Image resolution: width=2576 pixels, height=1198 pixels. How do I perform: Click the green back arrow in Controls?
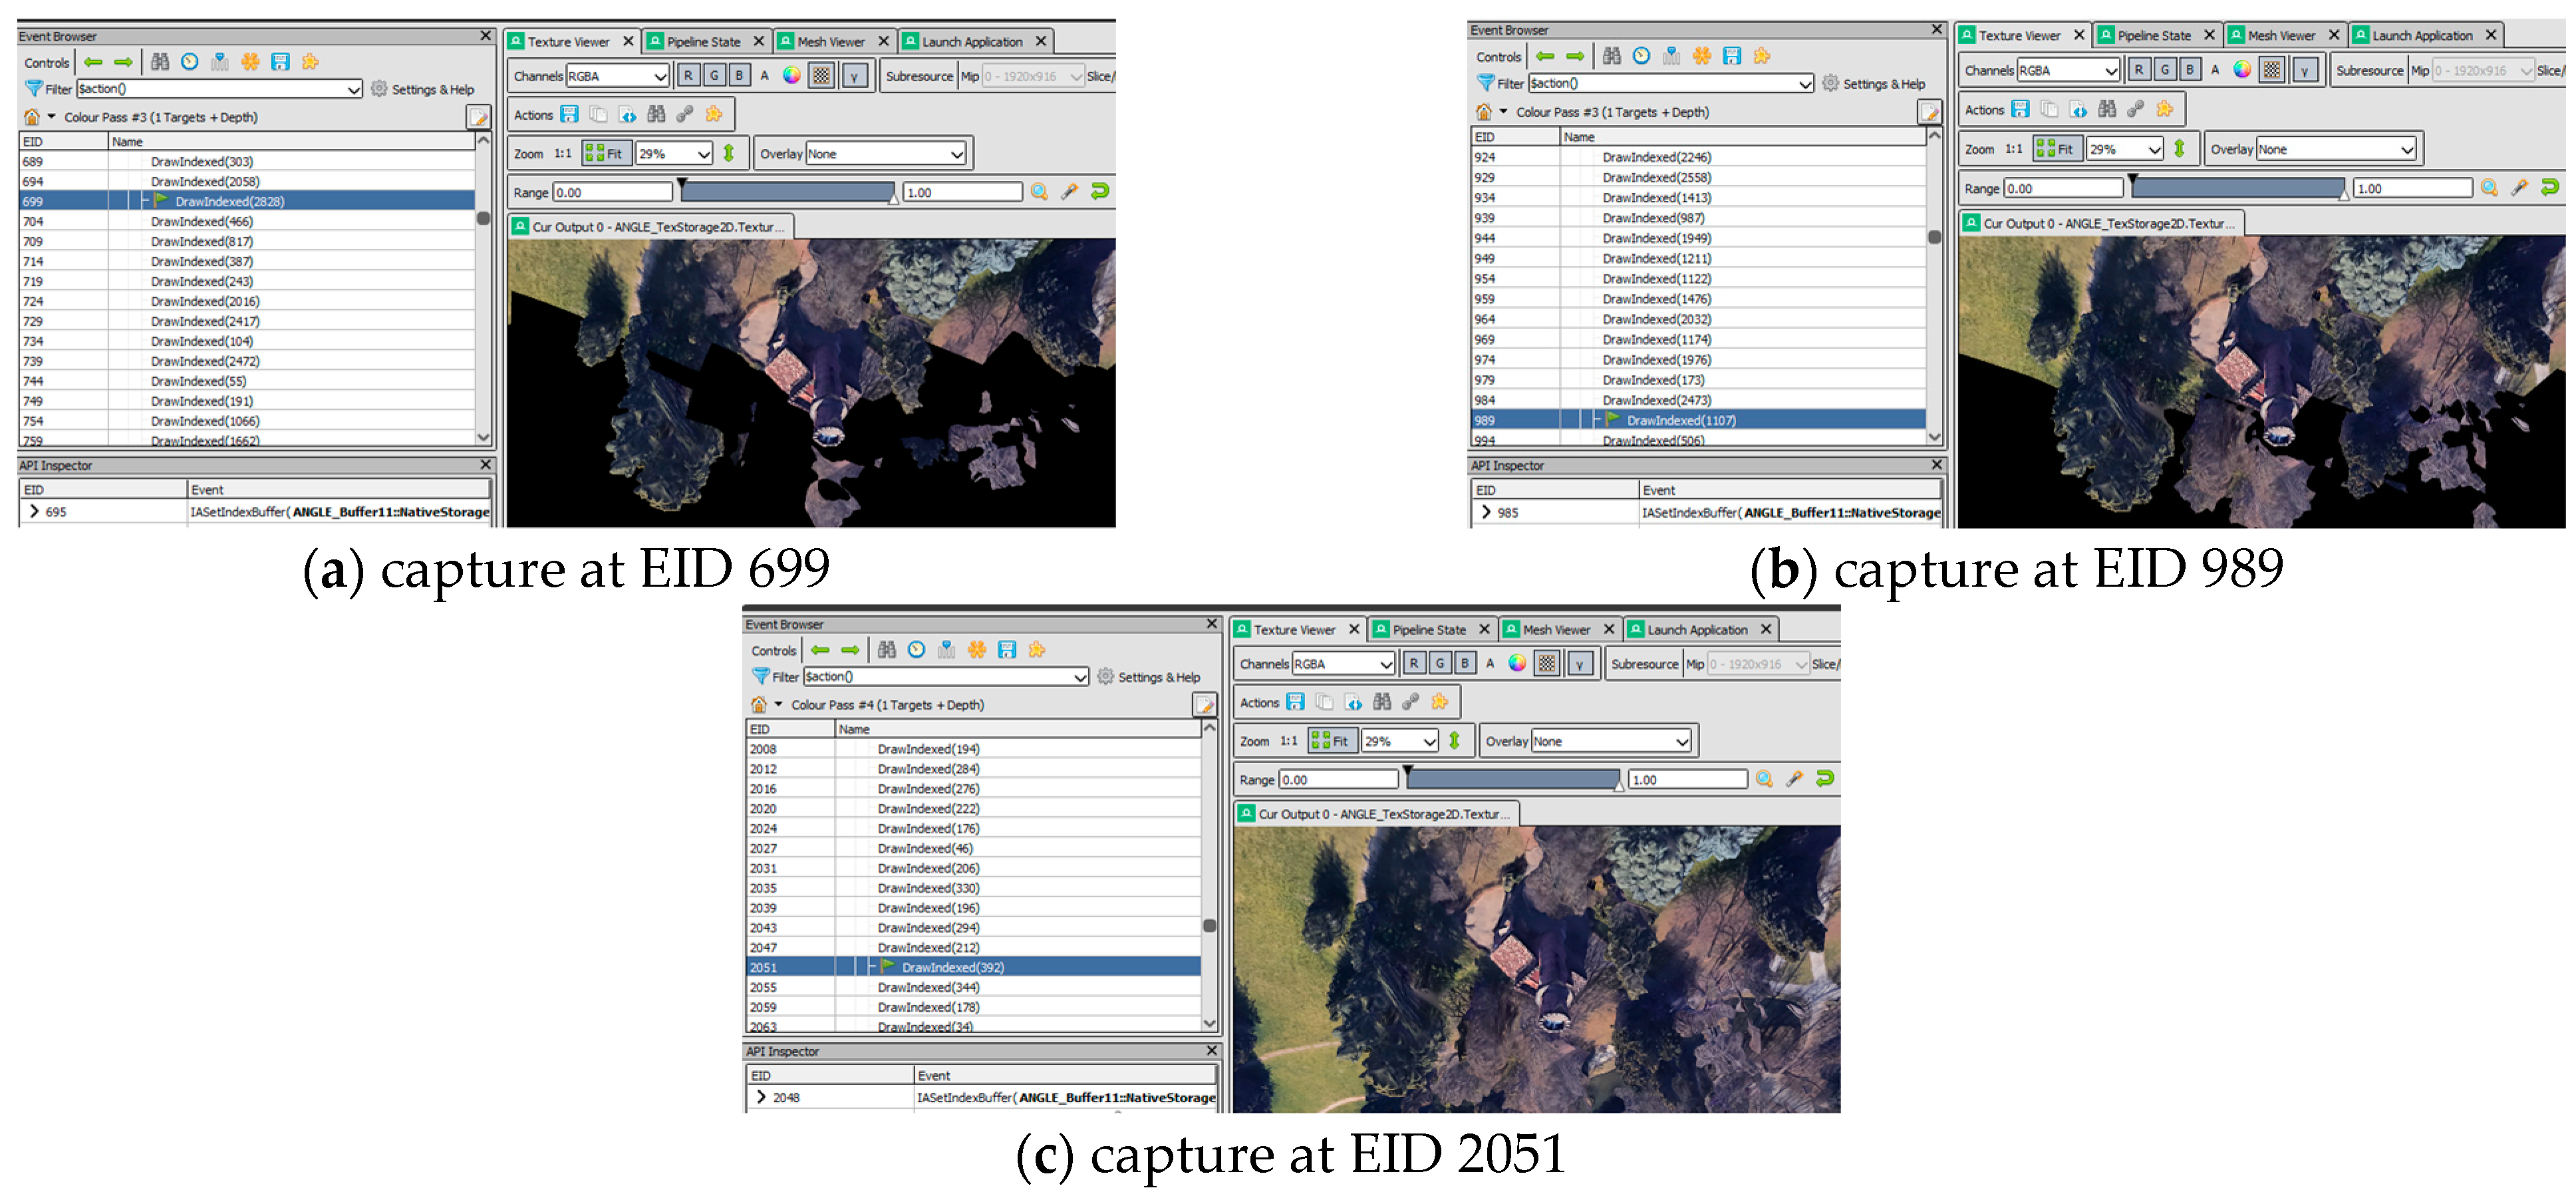93,62
